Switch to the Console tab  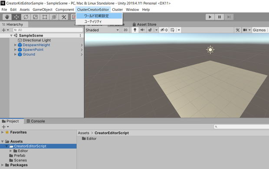click(36, 121)
